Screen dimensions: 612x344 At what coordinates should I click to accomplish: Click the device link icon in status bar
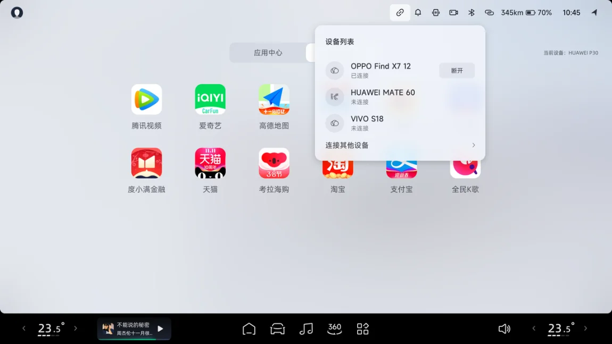pos(400,12)
